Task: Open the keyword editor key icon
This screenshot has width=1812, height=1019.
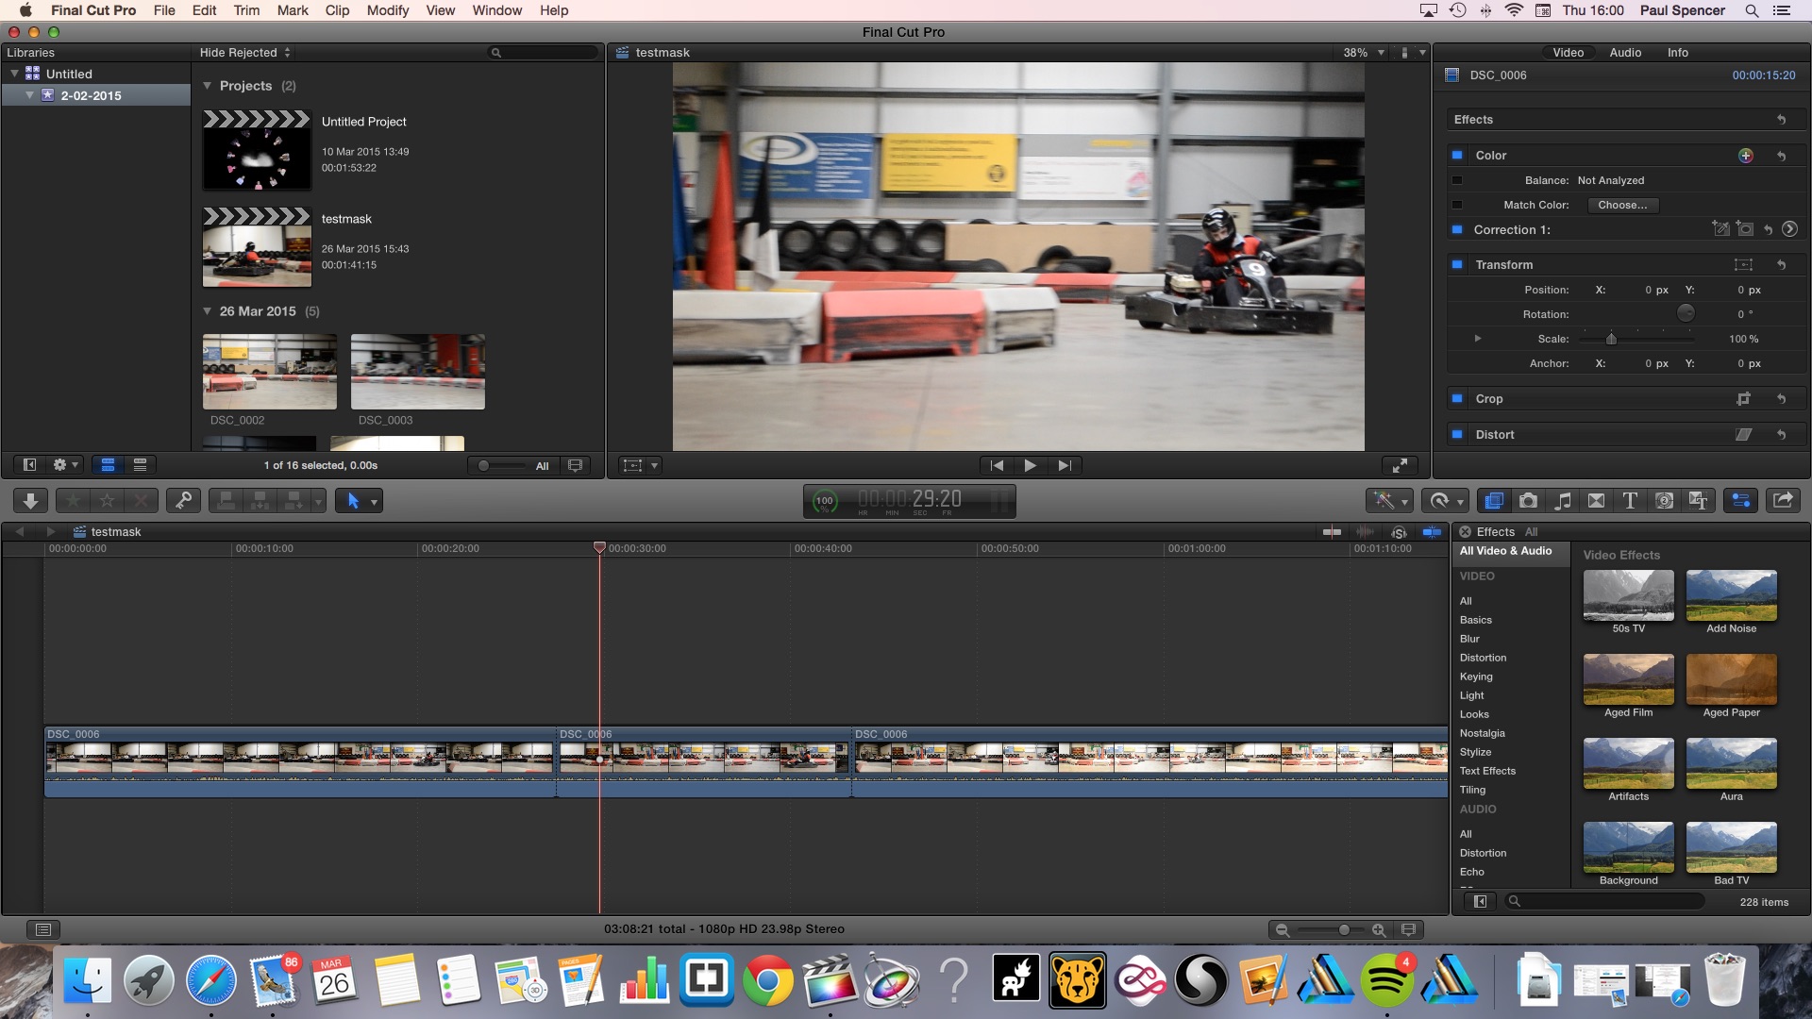Action: pos(183,501)
